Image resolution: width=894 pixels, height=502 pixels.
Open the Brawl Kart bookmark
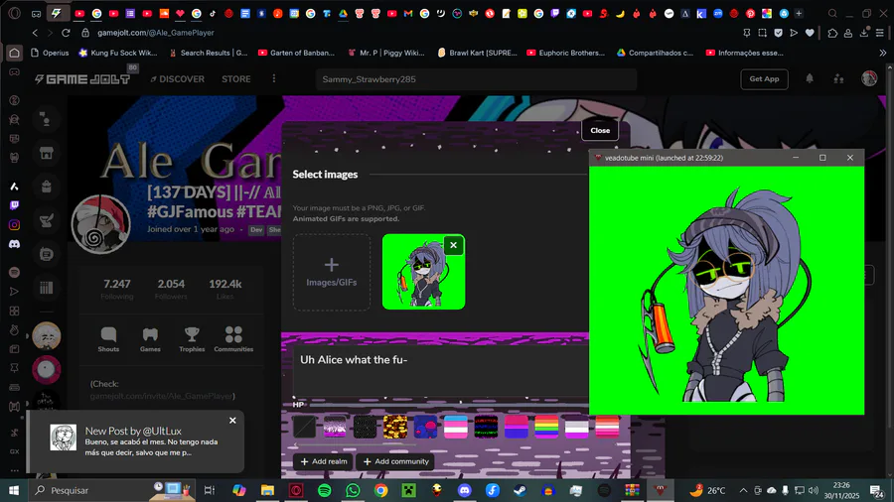point(477,53)
